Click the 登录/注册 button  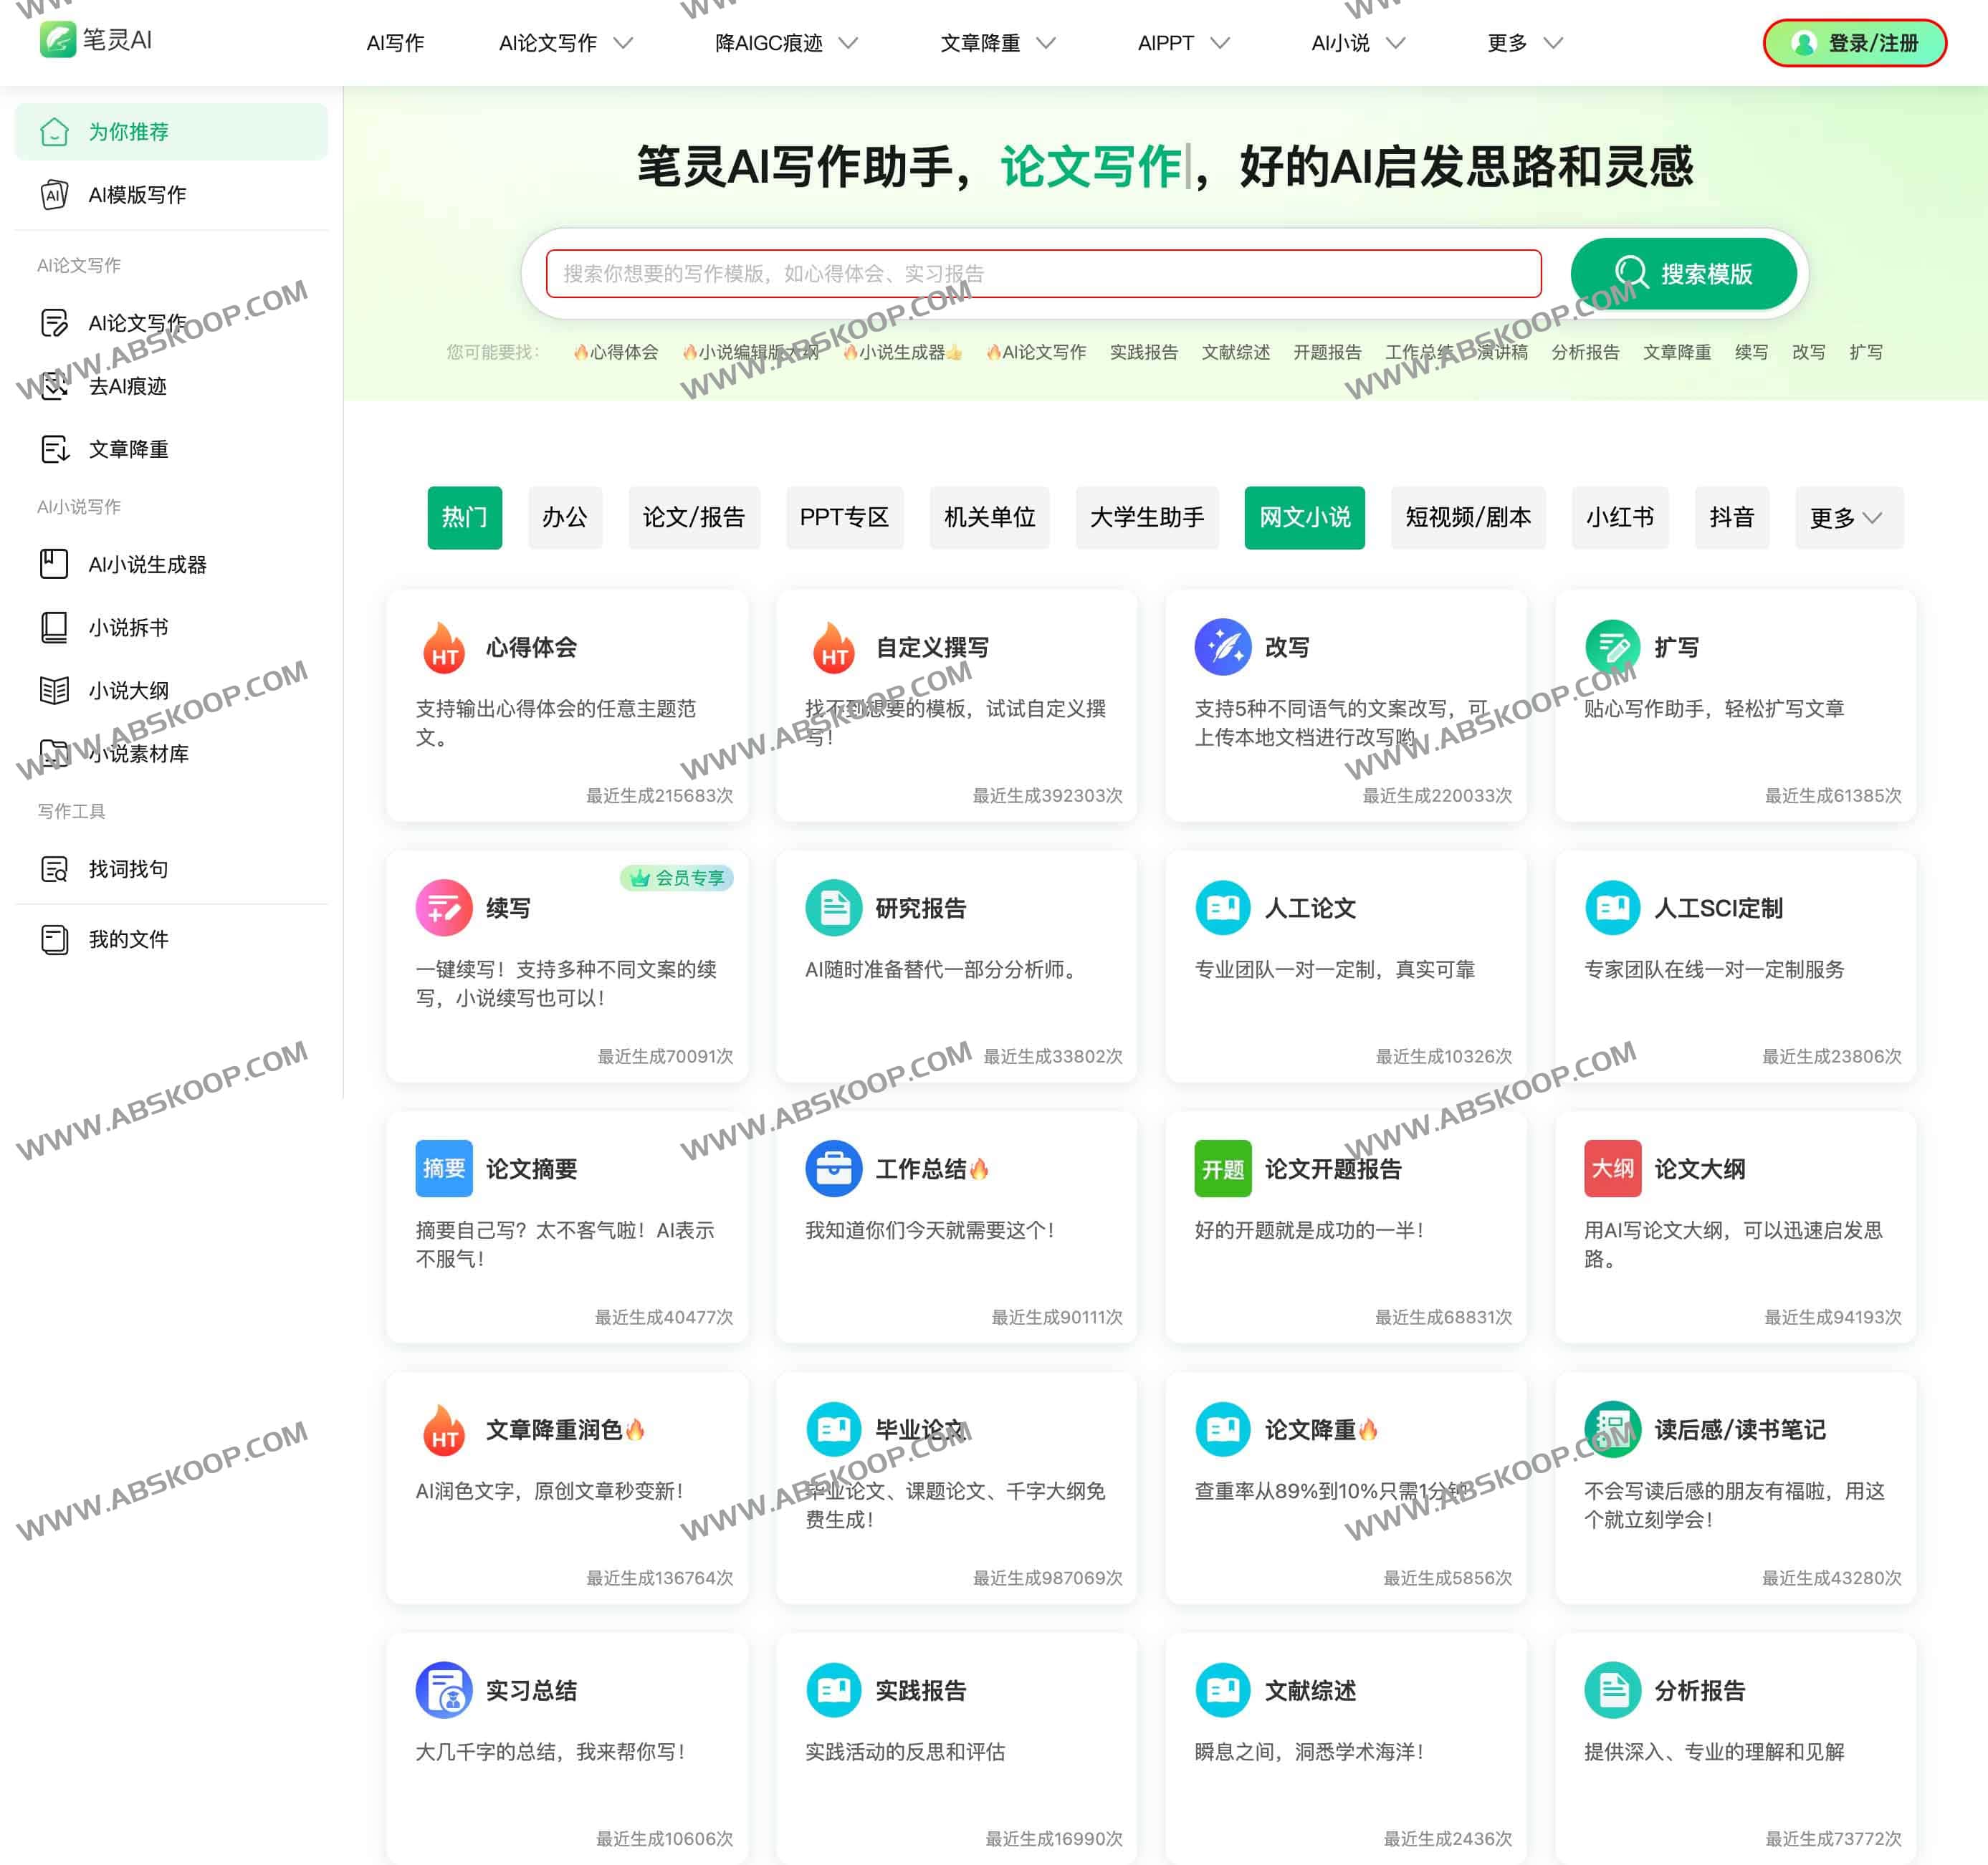point(1854,43)
